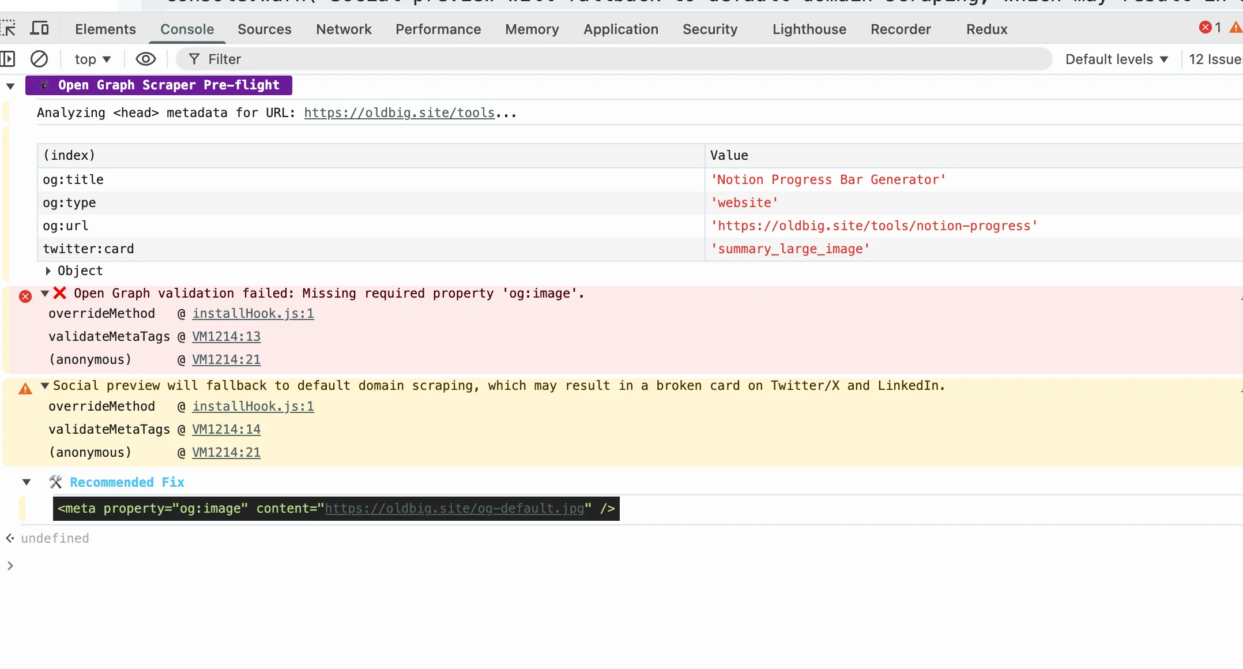Screen dimensions: 1243x669
Task: Switch to the Network tab
Action: tap(344, 29)
